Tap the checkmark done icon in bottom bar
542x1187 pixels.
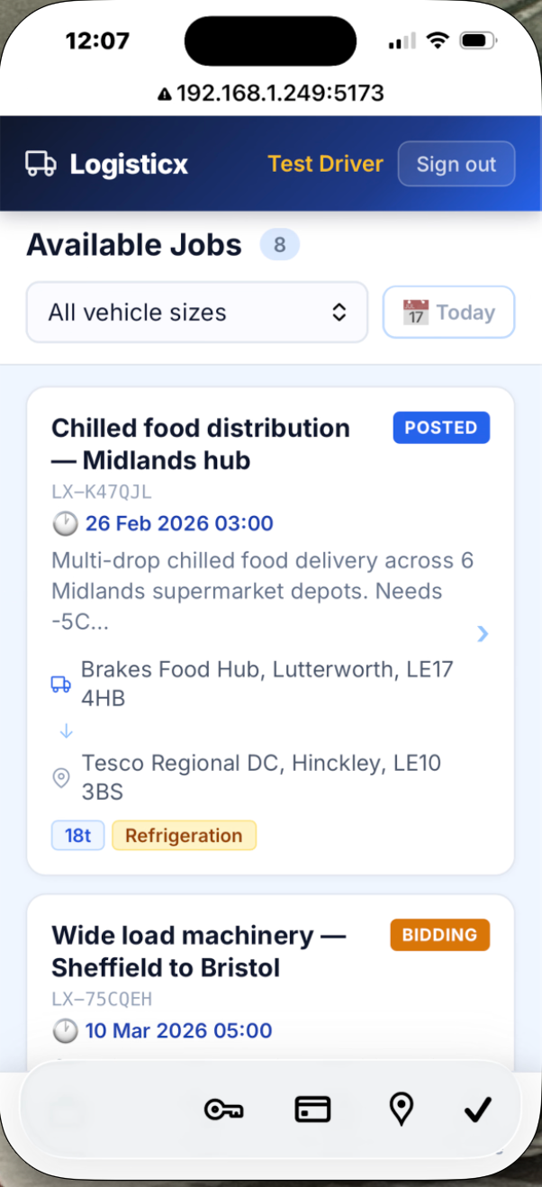point(478,1110)
